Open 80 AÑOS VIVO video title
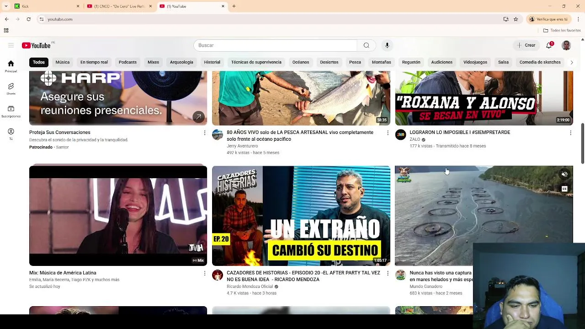Image resolution: width=585 pixels, height=329 pixels. click(300, 136)
